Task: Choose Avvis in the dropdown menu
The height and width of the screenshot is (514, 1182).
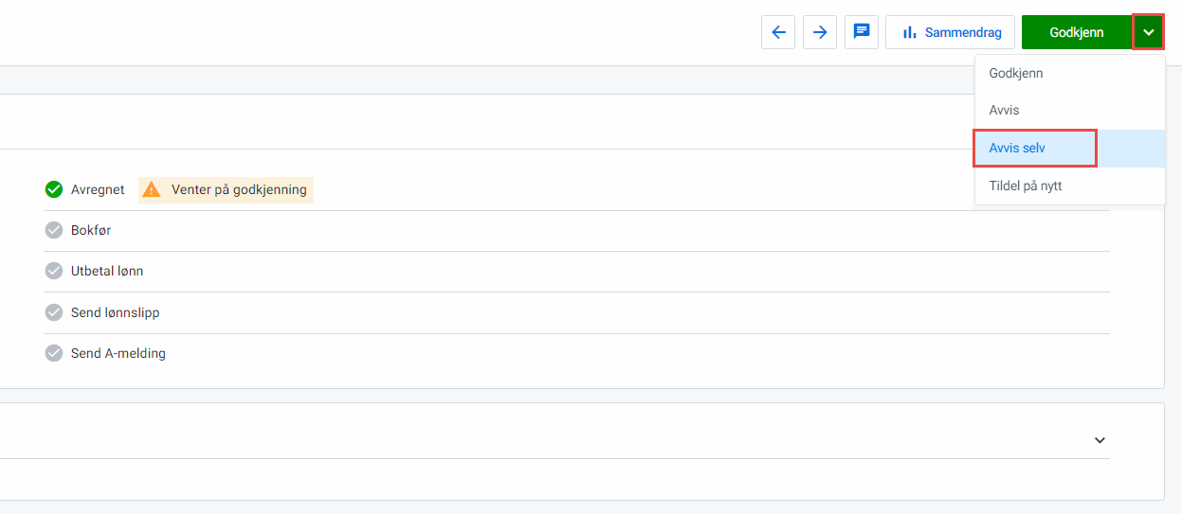Action: (x=1005, y=111)
